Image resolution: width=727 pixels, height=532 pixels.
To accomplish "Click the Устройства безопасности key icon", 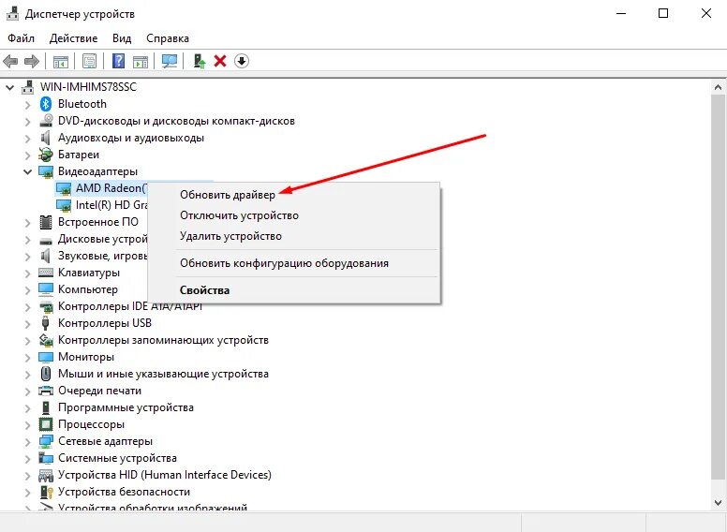I will coord(46,492).
